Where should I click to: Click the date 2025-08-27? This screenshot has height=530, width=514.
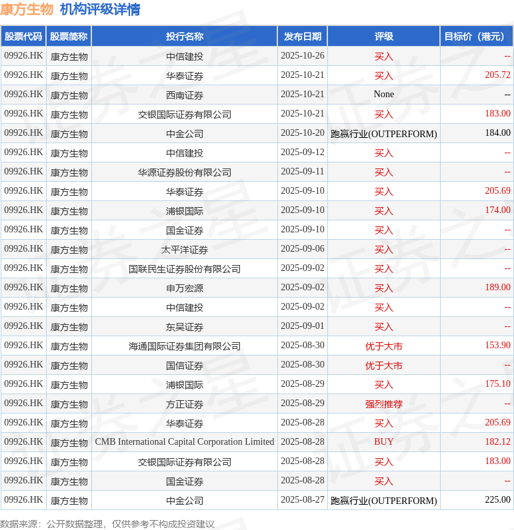303,499
